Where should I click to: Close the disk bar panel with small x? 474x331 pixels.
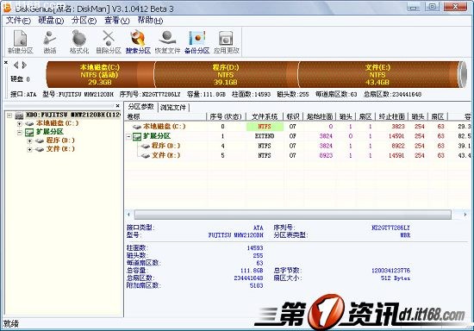(x=6, y=63)
